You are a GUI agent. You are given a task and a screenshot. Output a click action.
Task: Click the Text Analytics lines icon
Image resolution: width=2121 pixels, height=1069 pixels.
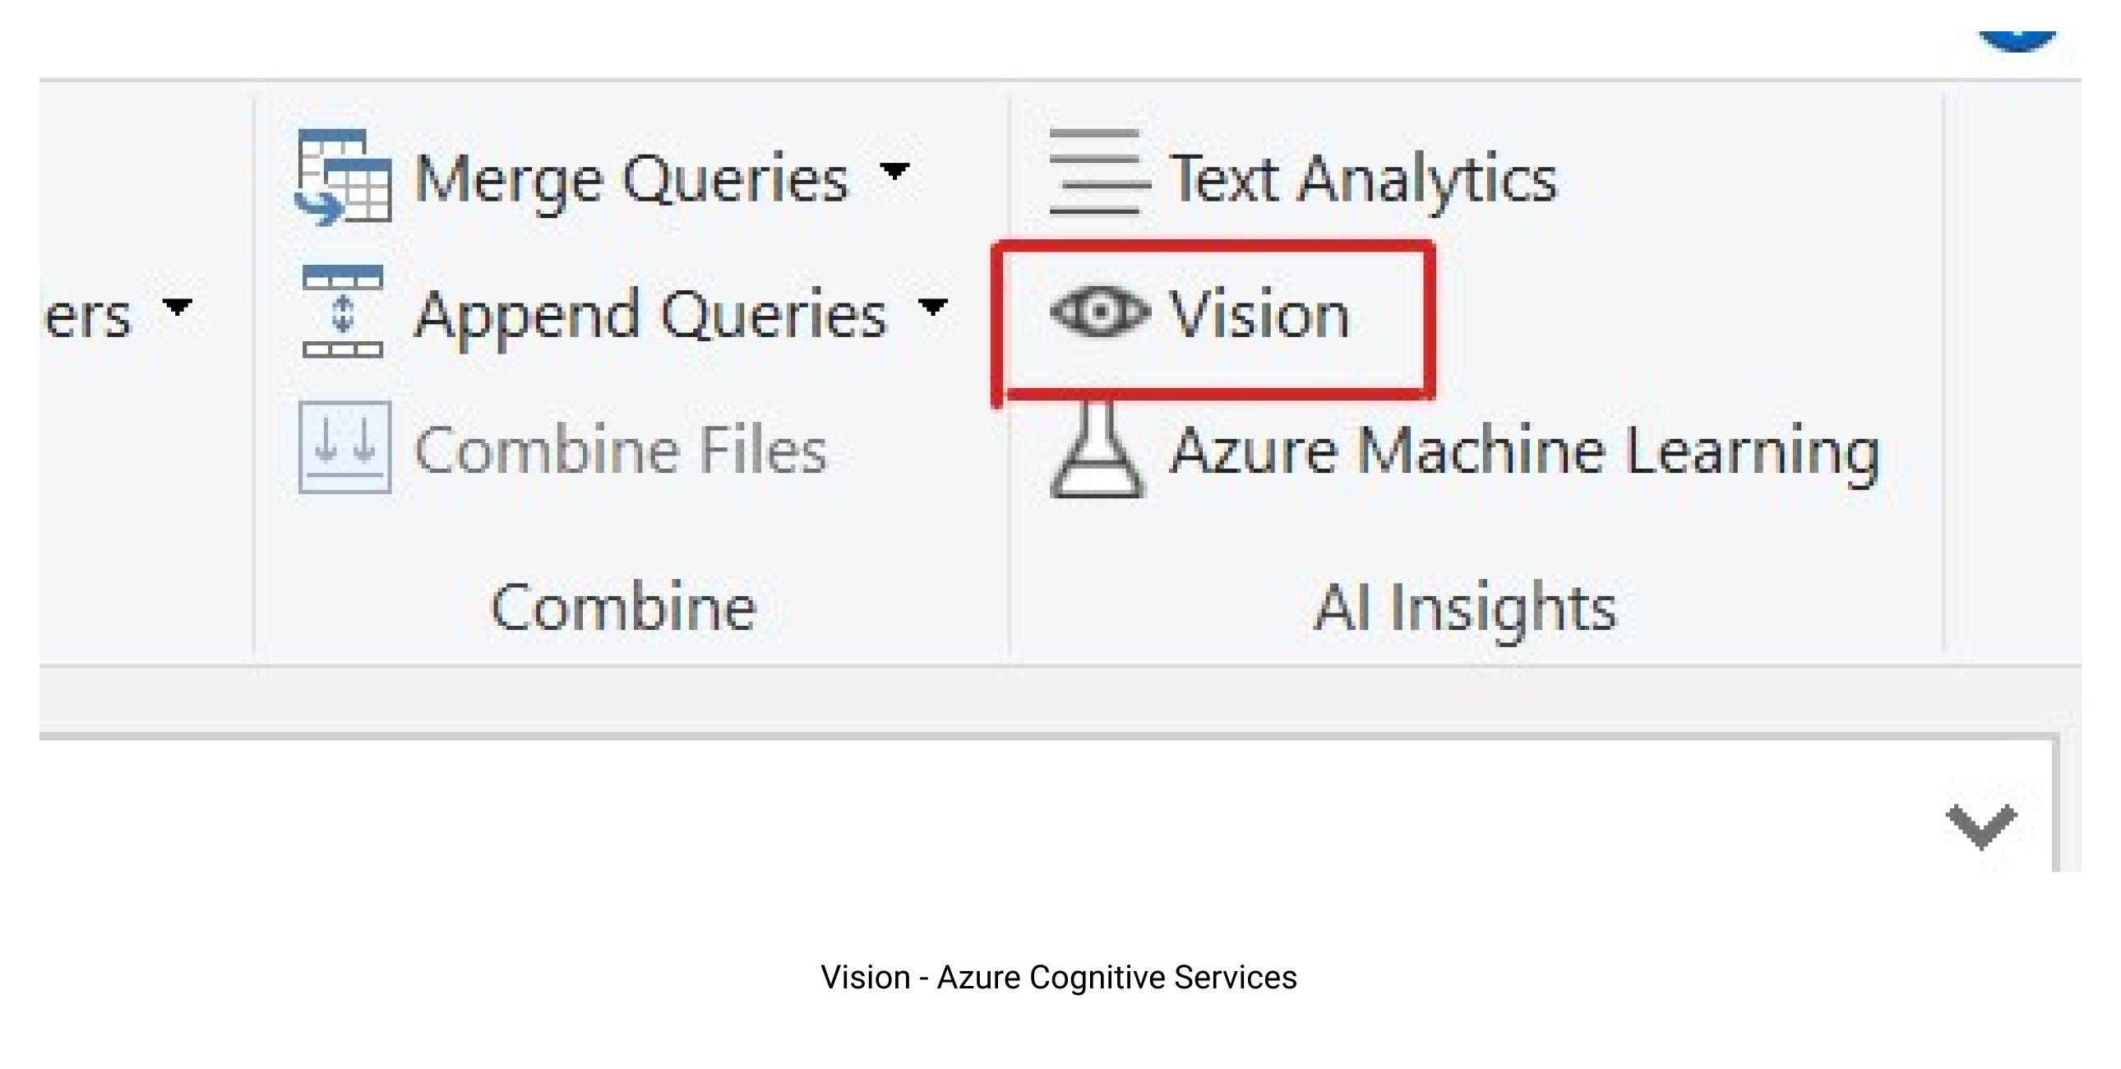pos(1098,171)
